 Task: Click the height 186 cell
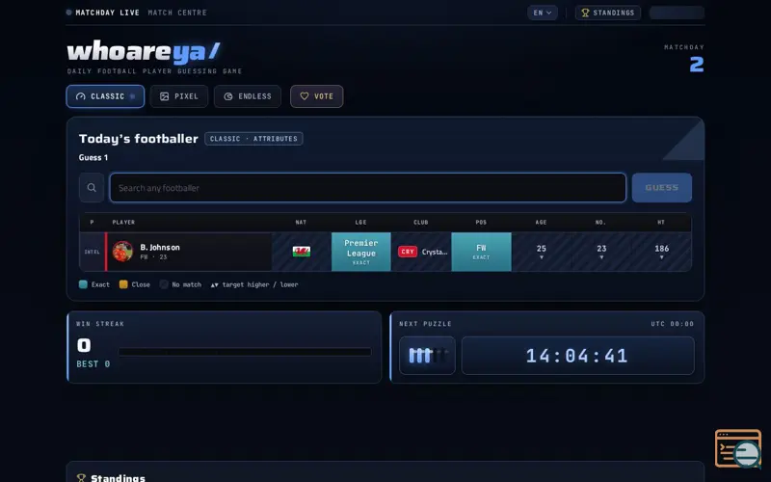pos(661,252)
